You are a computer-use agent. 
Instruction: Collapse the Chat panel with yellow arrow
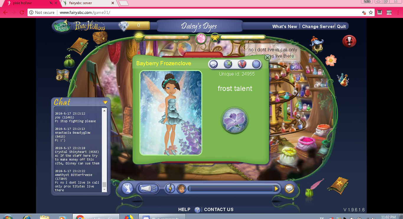(x=105, y=102)
